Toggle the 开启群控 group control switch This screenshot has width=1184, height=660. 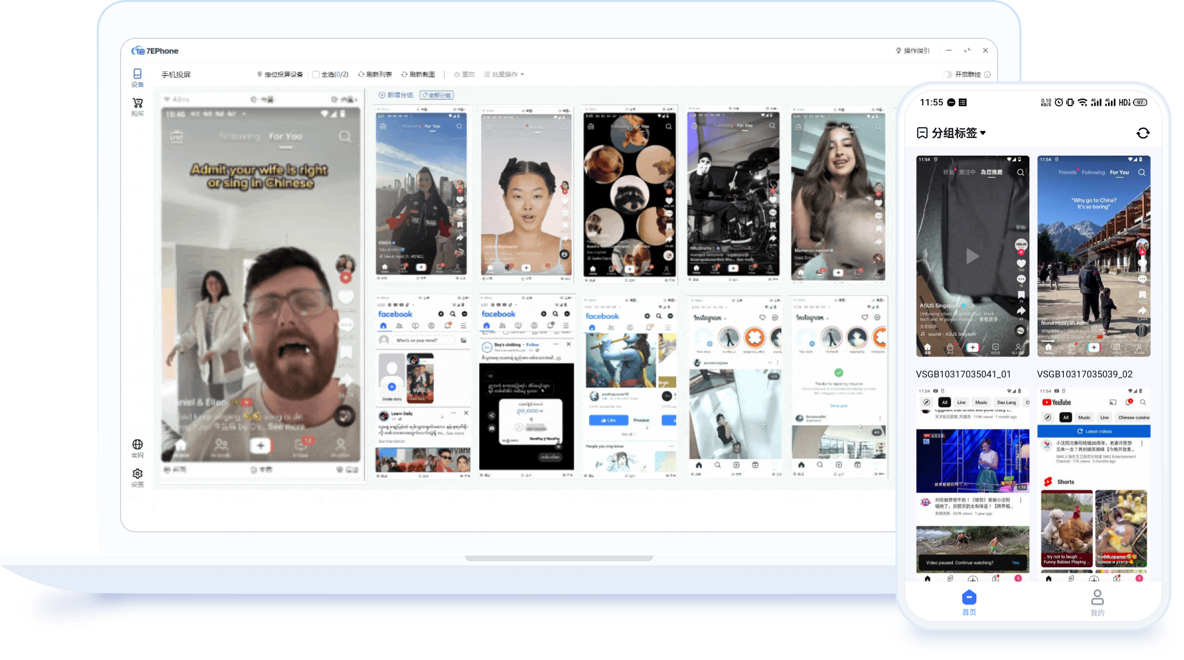[x=947, y=75]
